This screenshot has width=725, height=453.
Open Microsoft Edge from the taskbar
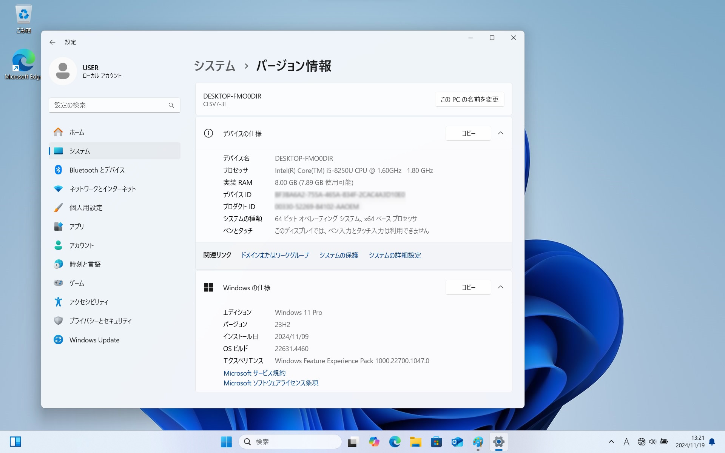pyautogui.click(x=395, y=442)
